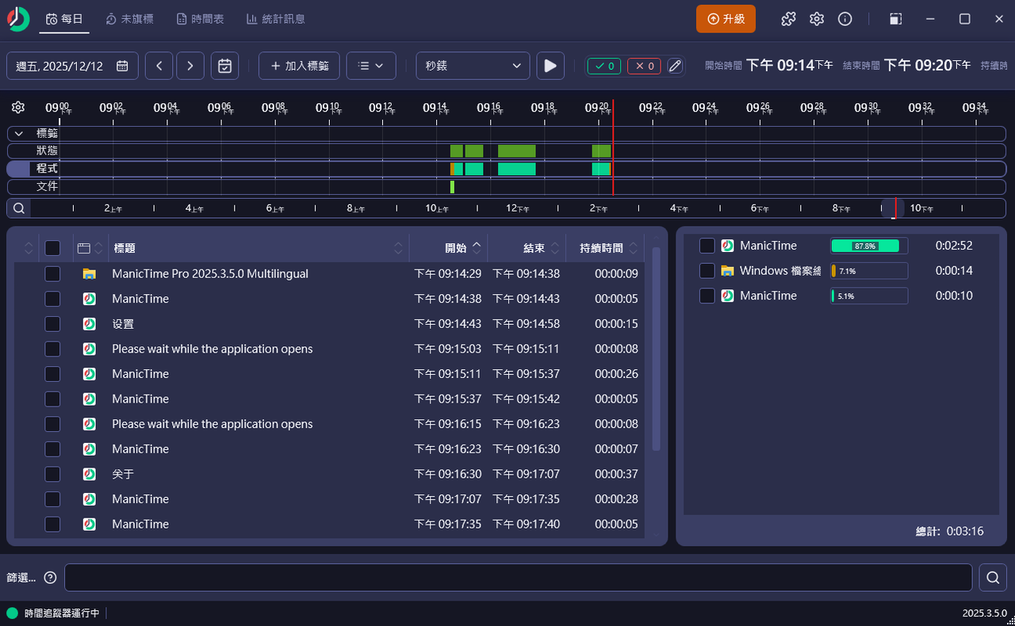Click the info circle icon
This screenshot has height=626, width=1015.
pos(845,19)
